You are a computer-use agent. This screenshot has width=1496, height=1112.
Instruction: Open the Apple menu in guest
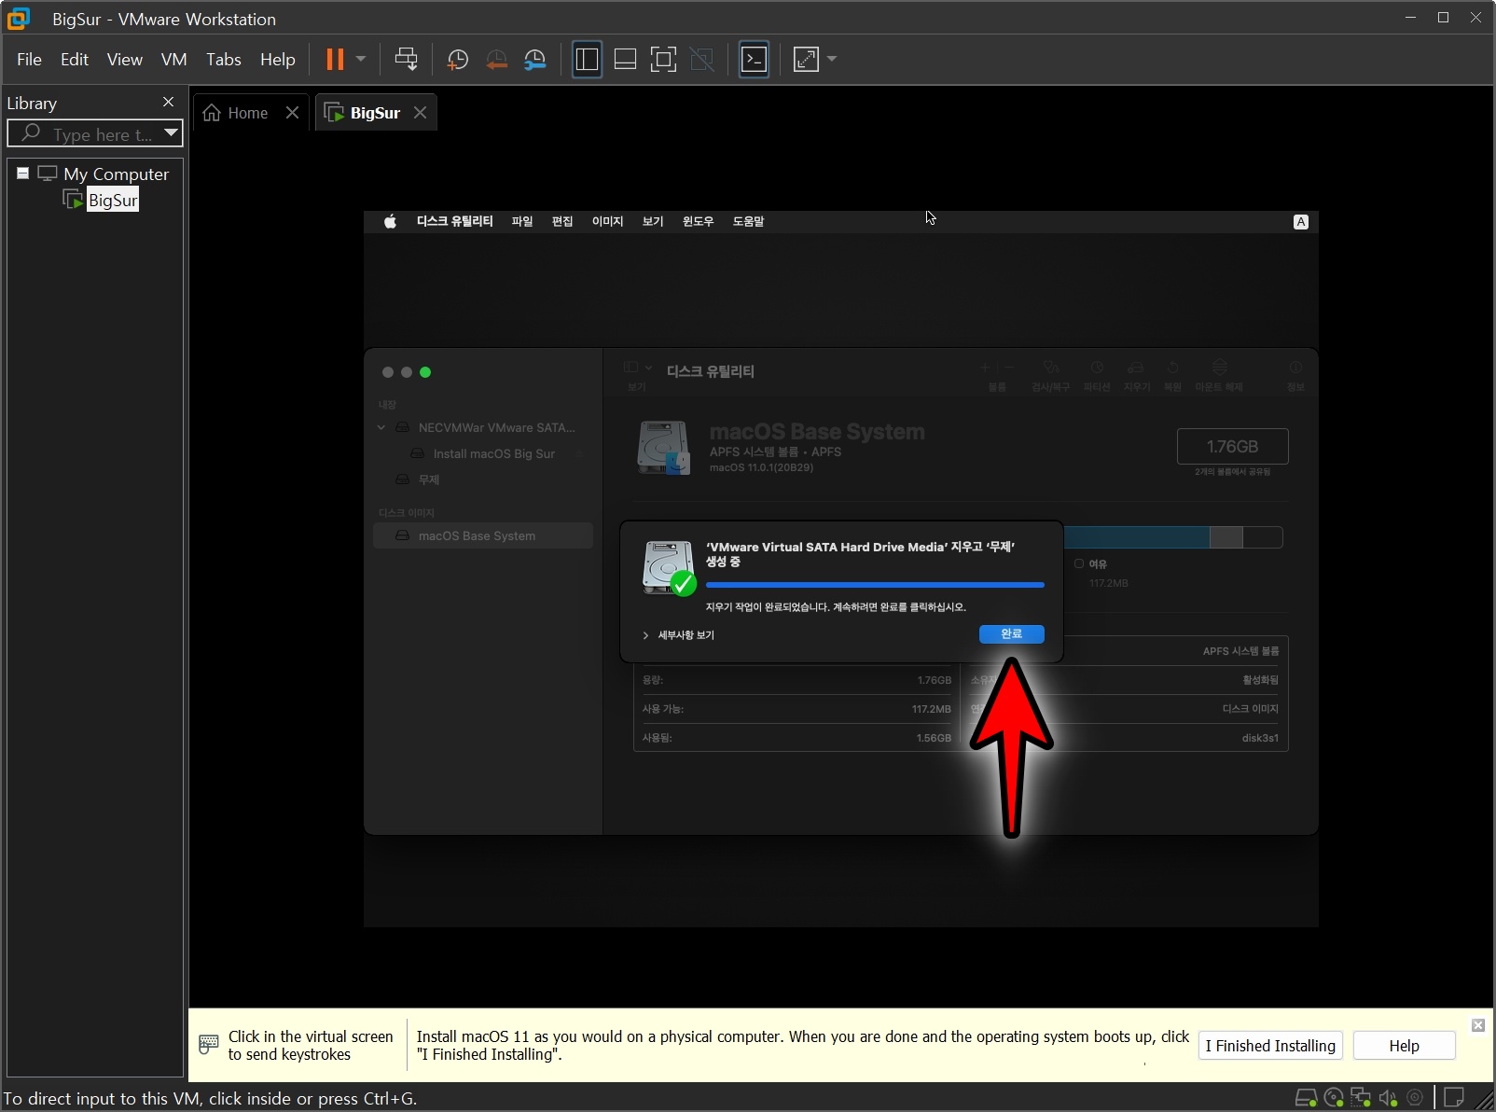(x=390, y=222)
